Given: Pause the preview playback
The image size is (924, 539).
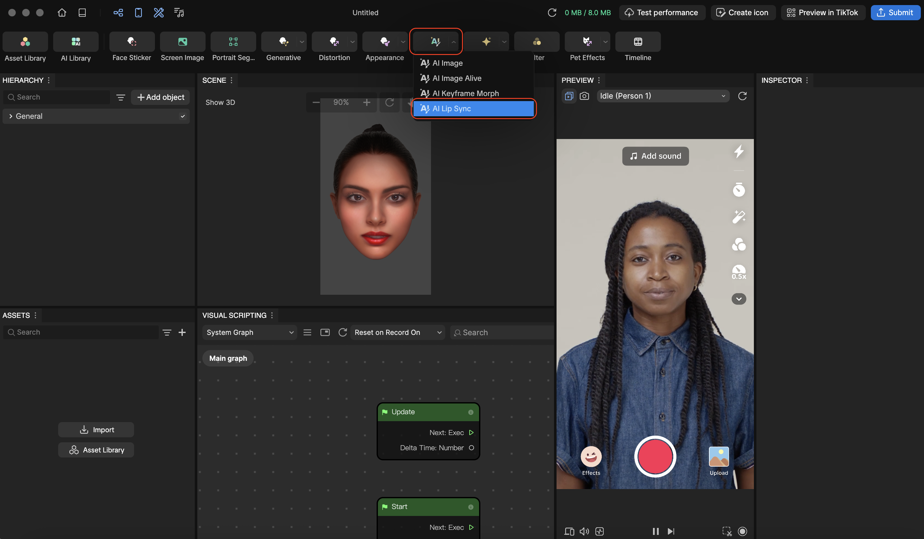Looking at the screenshot, I should (656, 531).
